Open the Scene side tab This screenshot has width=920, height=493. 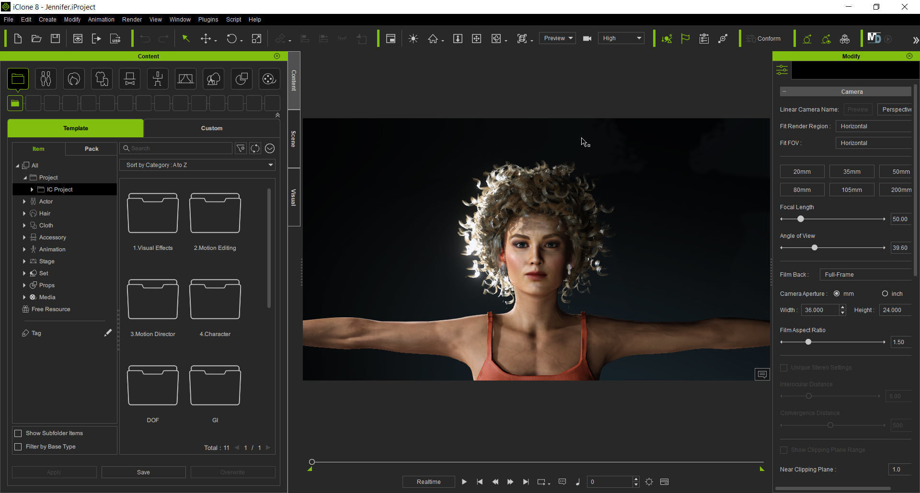pos(294,139)
